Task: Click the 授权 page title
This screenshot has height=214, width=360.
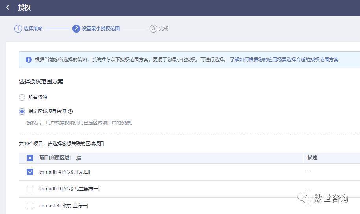Action: tap(24, 7)
